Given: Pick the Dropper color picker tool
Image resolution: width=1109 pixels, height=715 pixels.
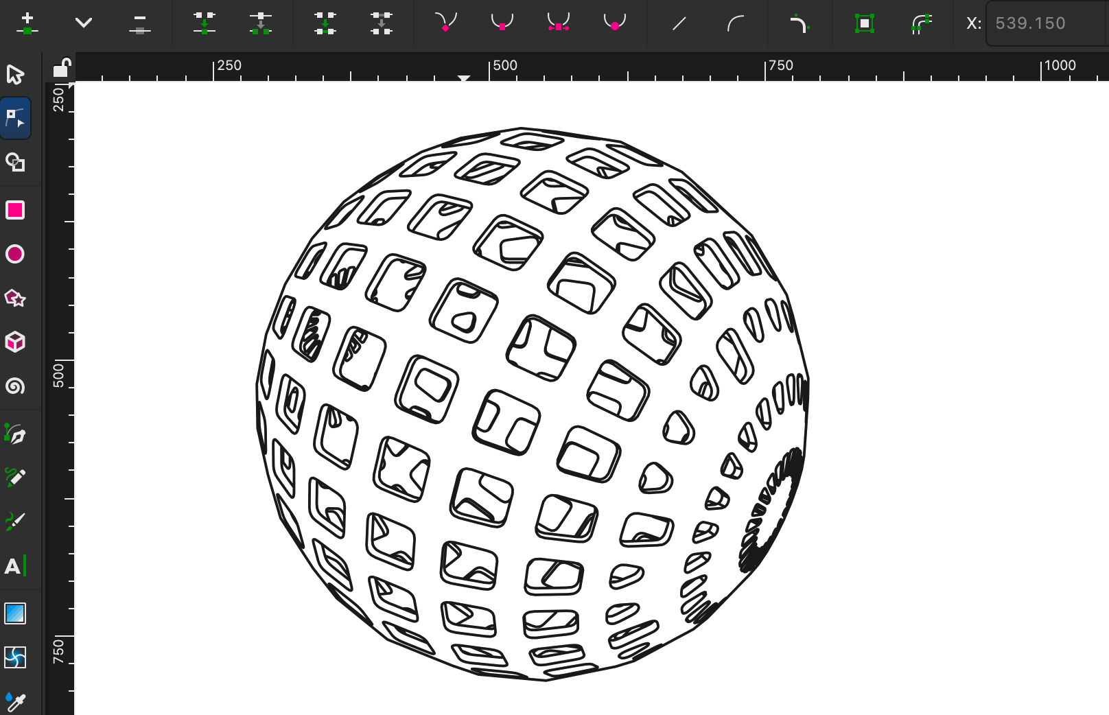Looking at the screenshot, I should (x=15, y=701).
